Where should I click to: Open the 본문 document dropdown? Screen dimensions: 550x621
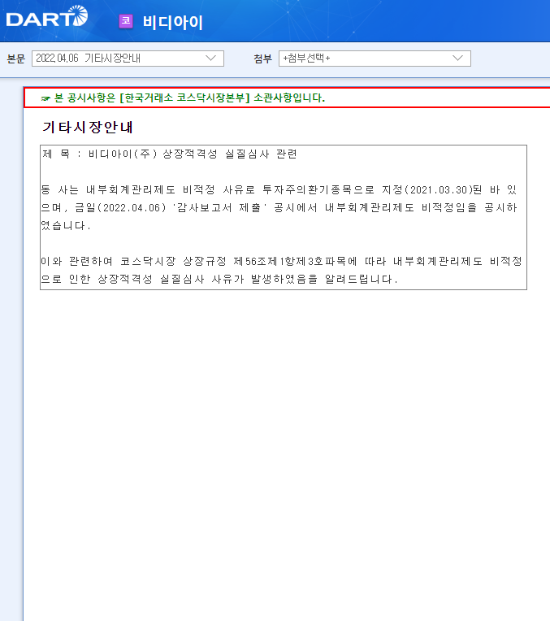(128, 59)
